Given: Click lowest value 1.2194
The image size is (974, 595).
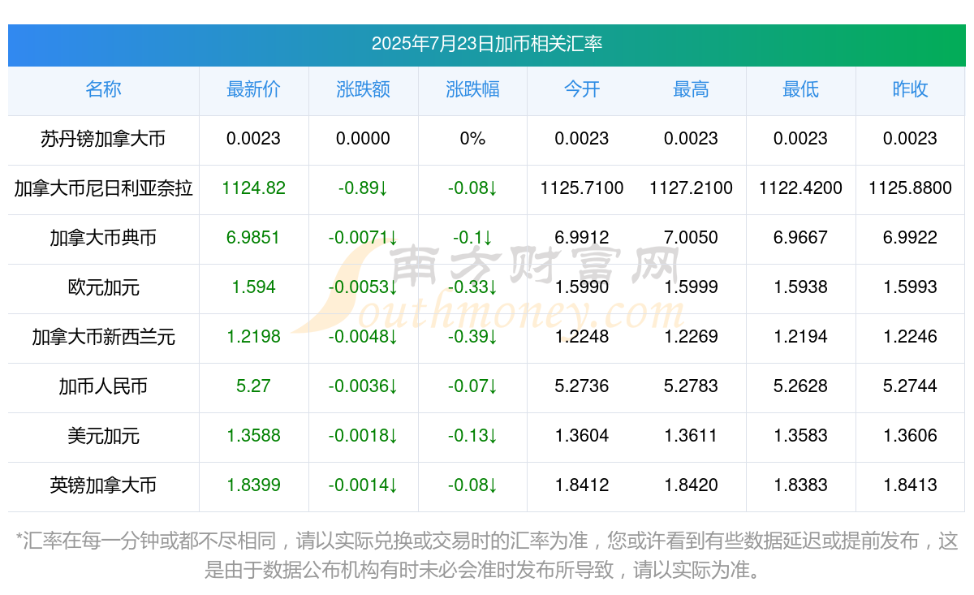Looking at the screenshot, I should click(800, 337).
